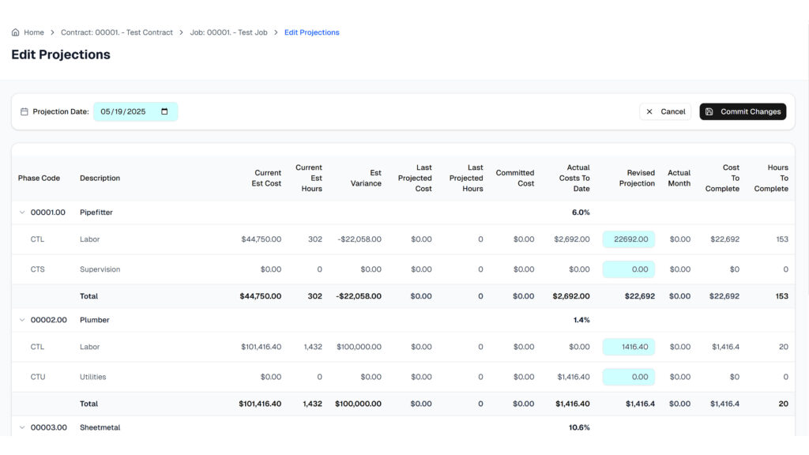Edit Pipefitter Labor revised projection 22692.00

click(x=629, y=239)
